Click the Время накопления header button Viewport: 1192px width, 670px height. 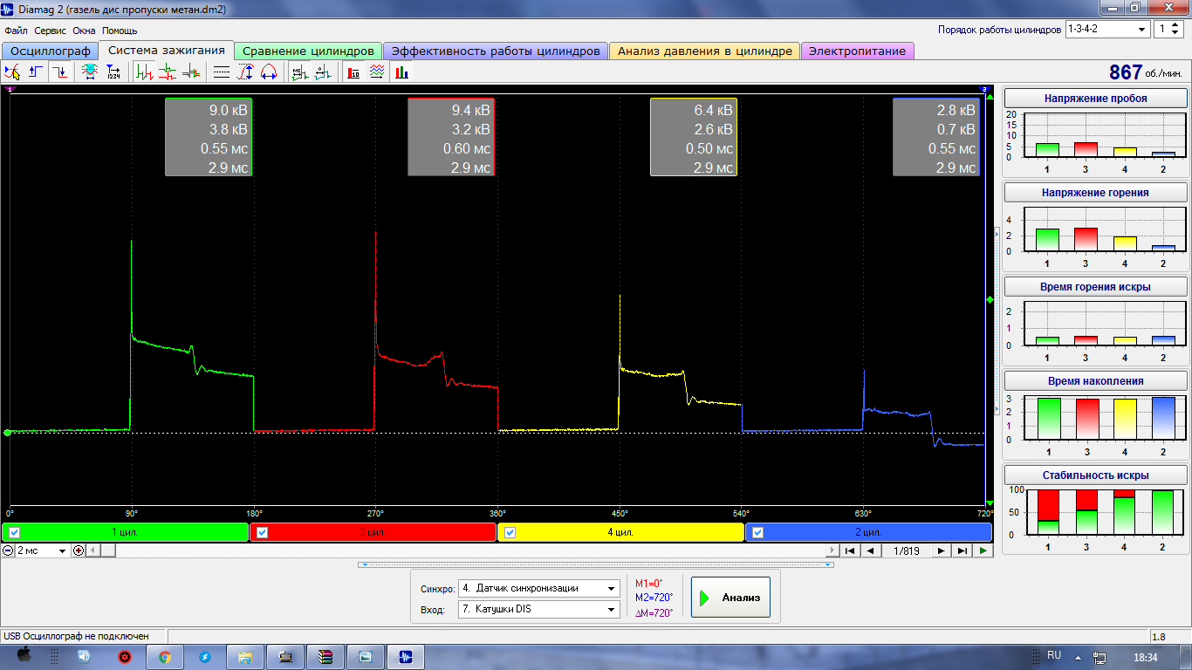(x=1095, y=381)
